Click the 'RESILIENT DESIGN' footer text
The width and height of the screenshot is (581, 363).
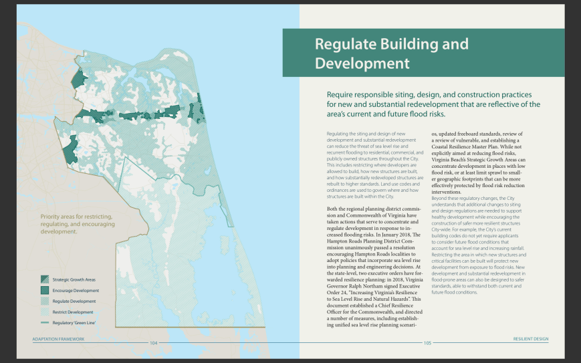[530, 340]
